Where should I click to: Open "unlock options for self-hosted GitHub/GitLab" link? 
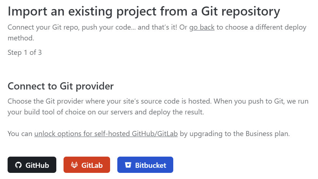click(106, 134)
